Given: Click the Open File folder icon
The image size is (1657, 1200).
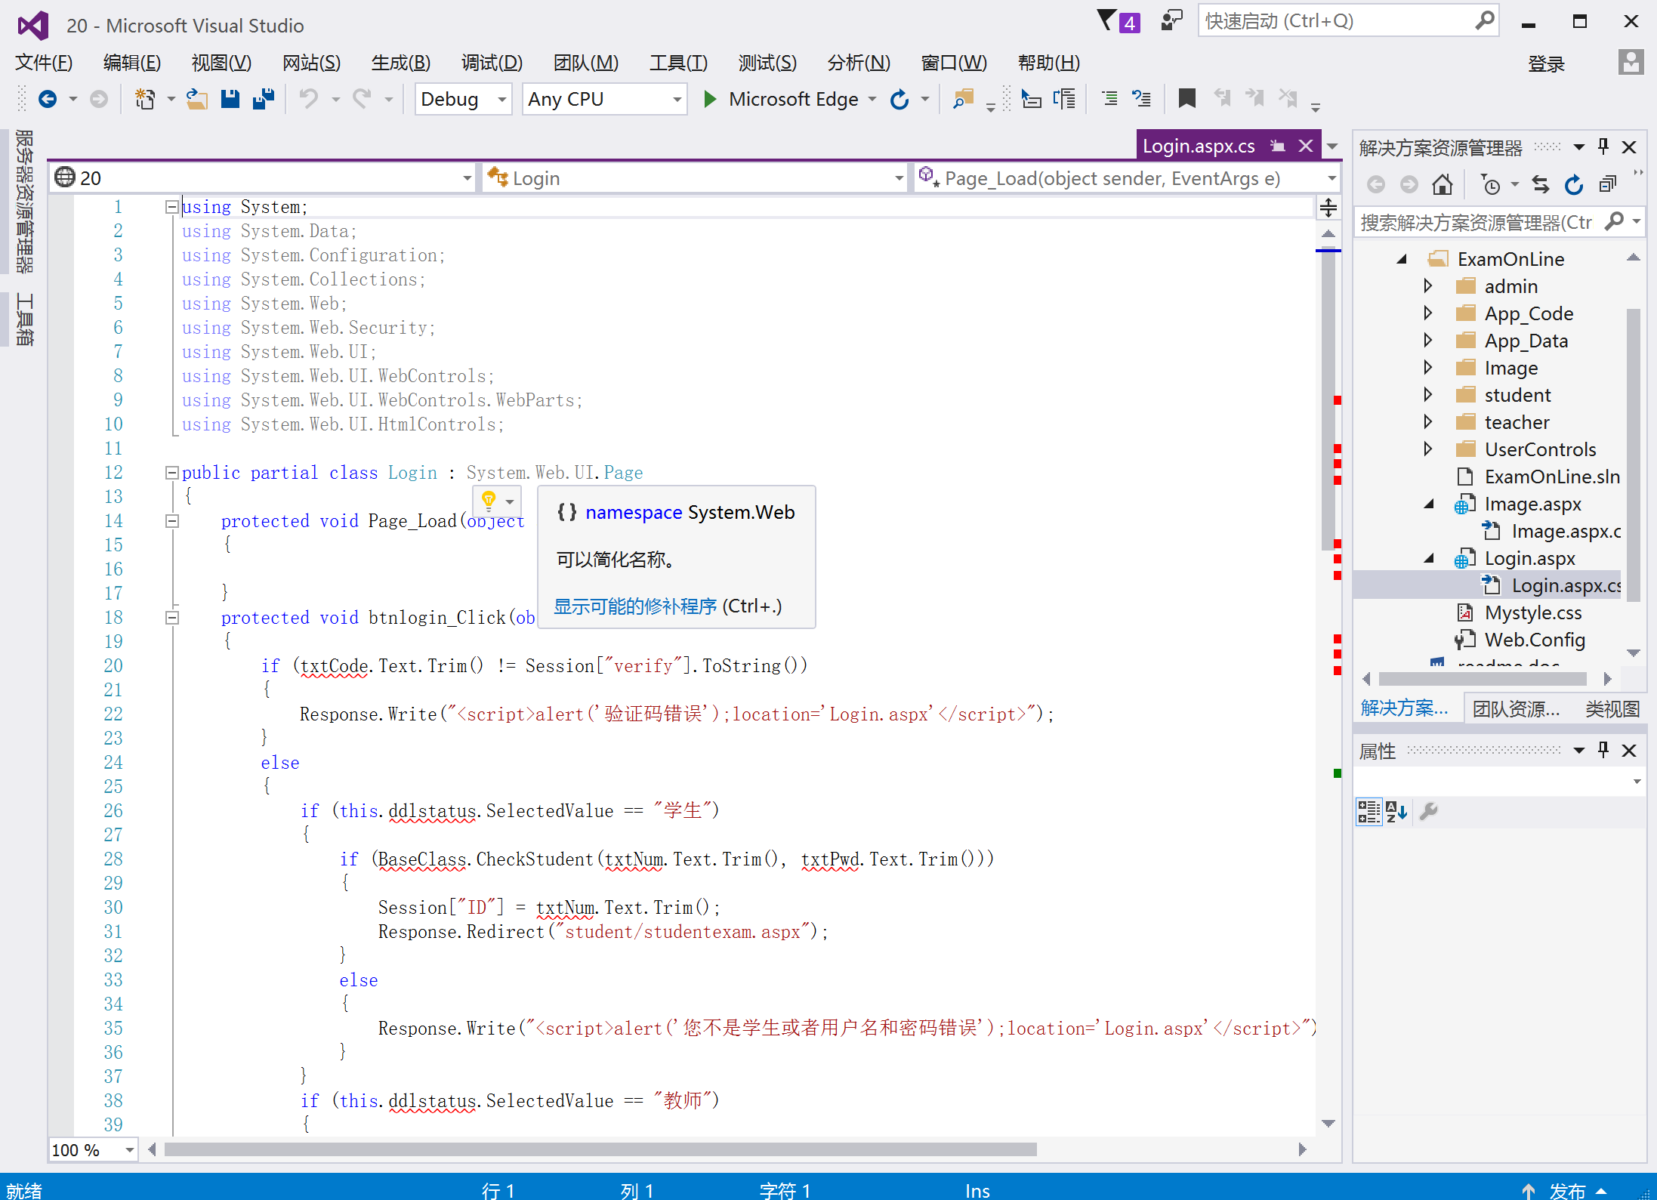Looking at the screenshot, I should tap(197, 99).
